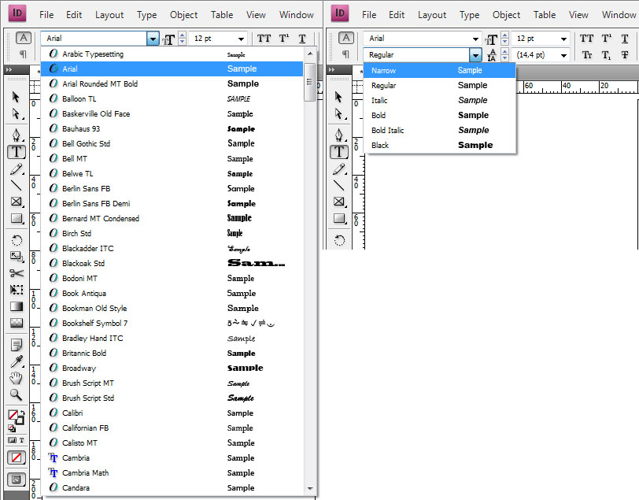Select the Pen tool in right toolbox
This screenshot has width=639, height=500.
coord(338,135)
